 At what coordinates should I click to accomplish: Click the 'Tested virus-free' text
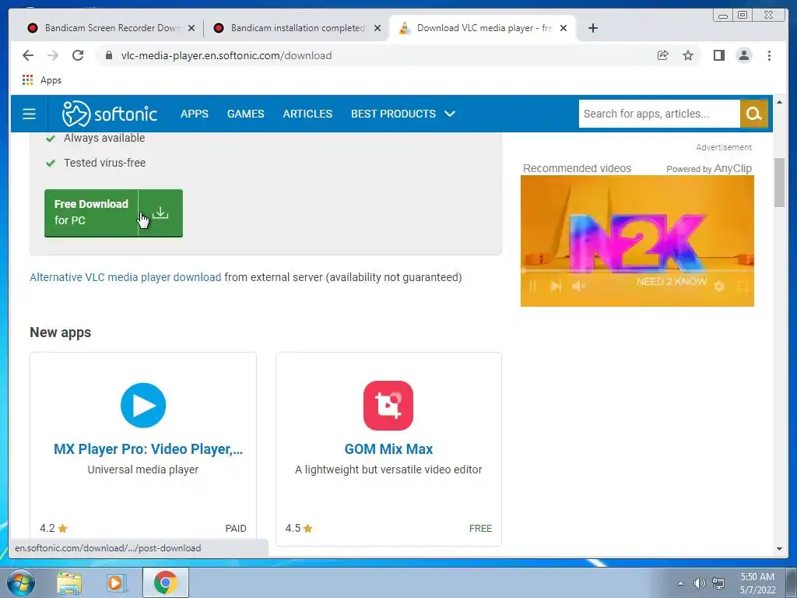coord(105,163)
